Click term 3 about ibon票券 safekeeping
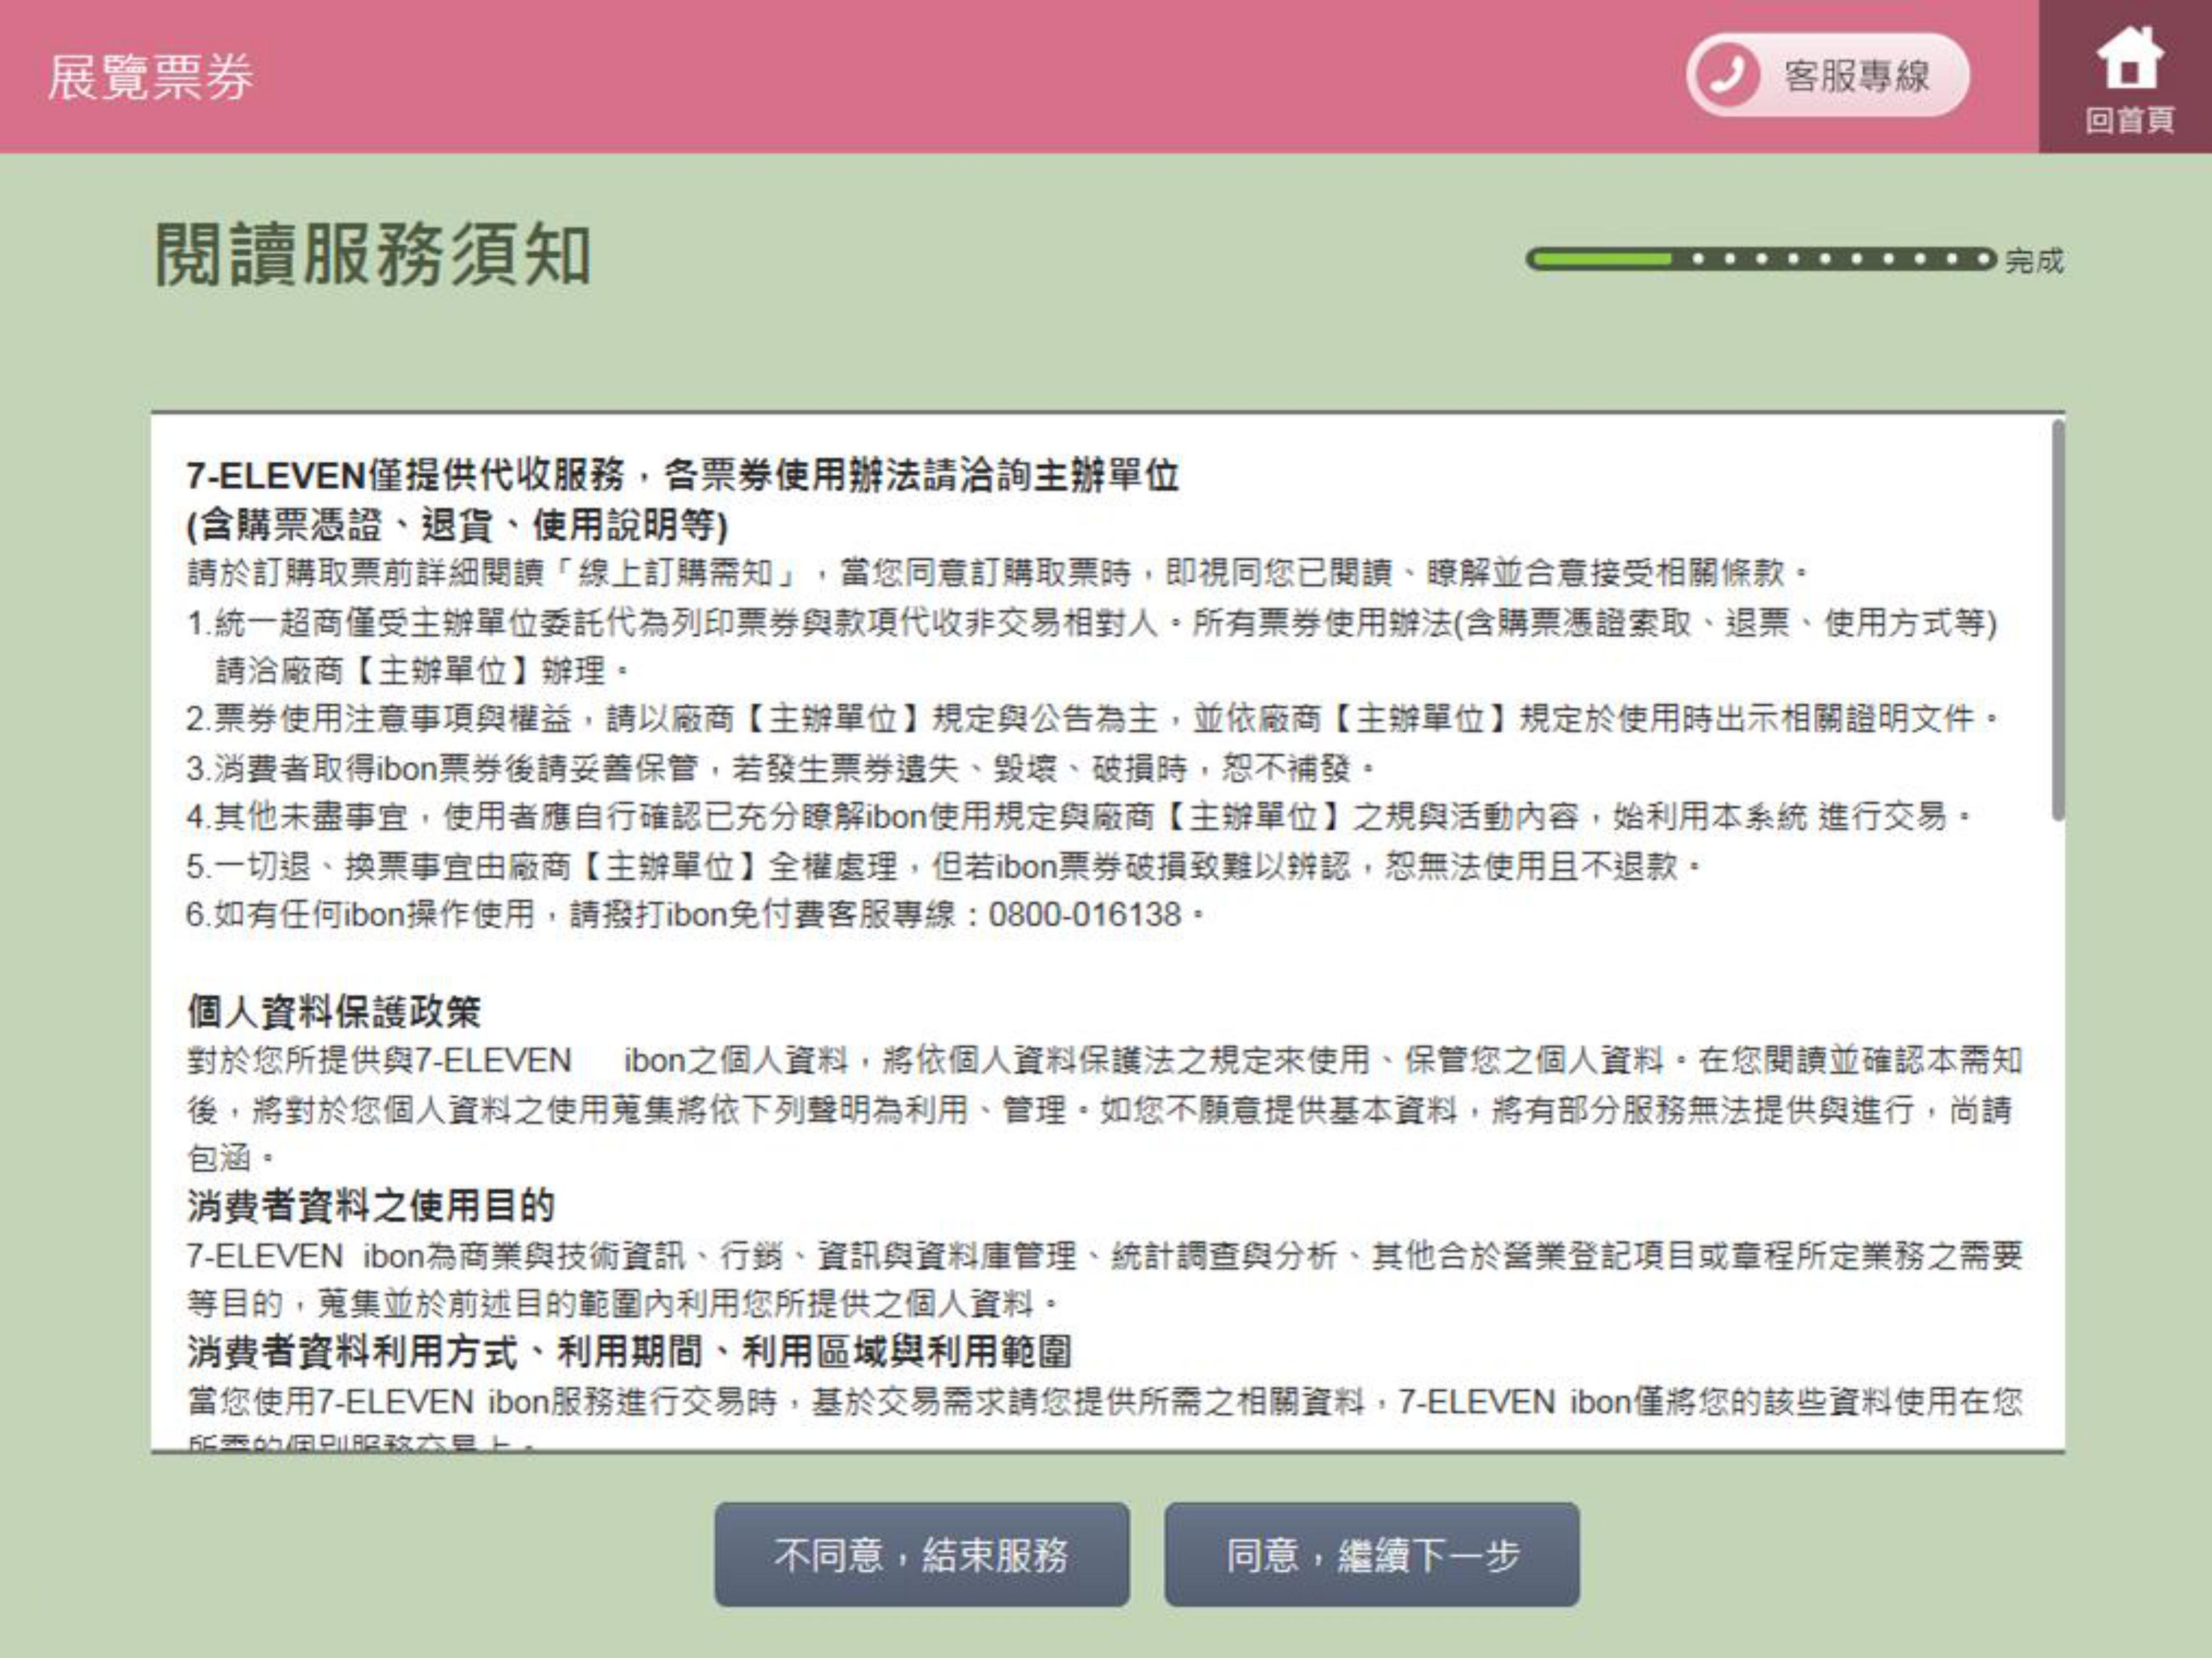Image resolution: width=2212 pixels, height=1658 pixels. tap(780, 768)
